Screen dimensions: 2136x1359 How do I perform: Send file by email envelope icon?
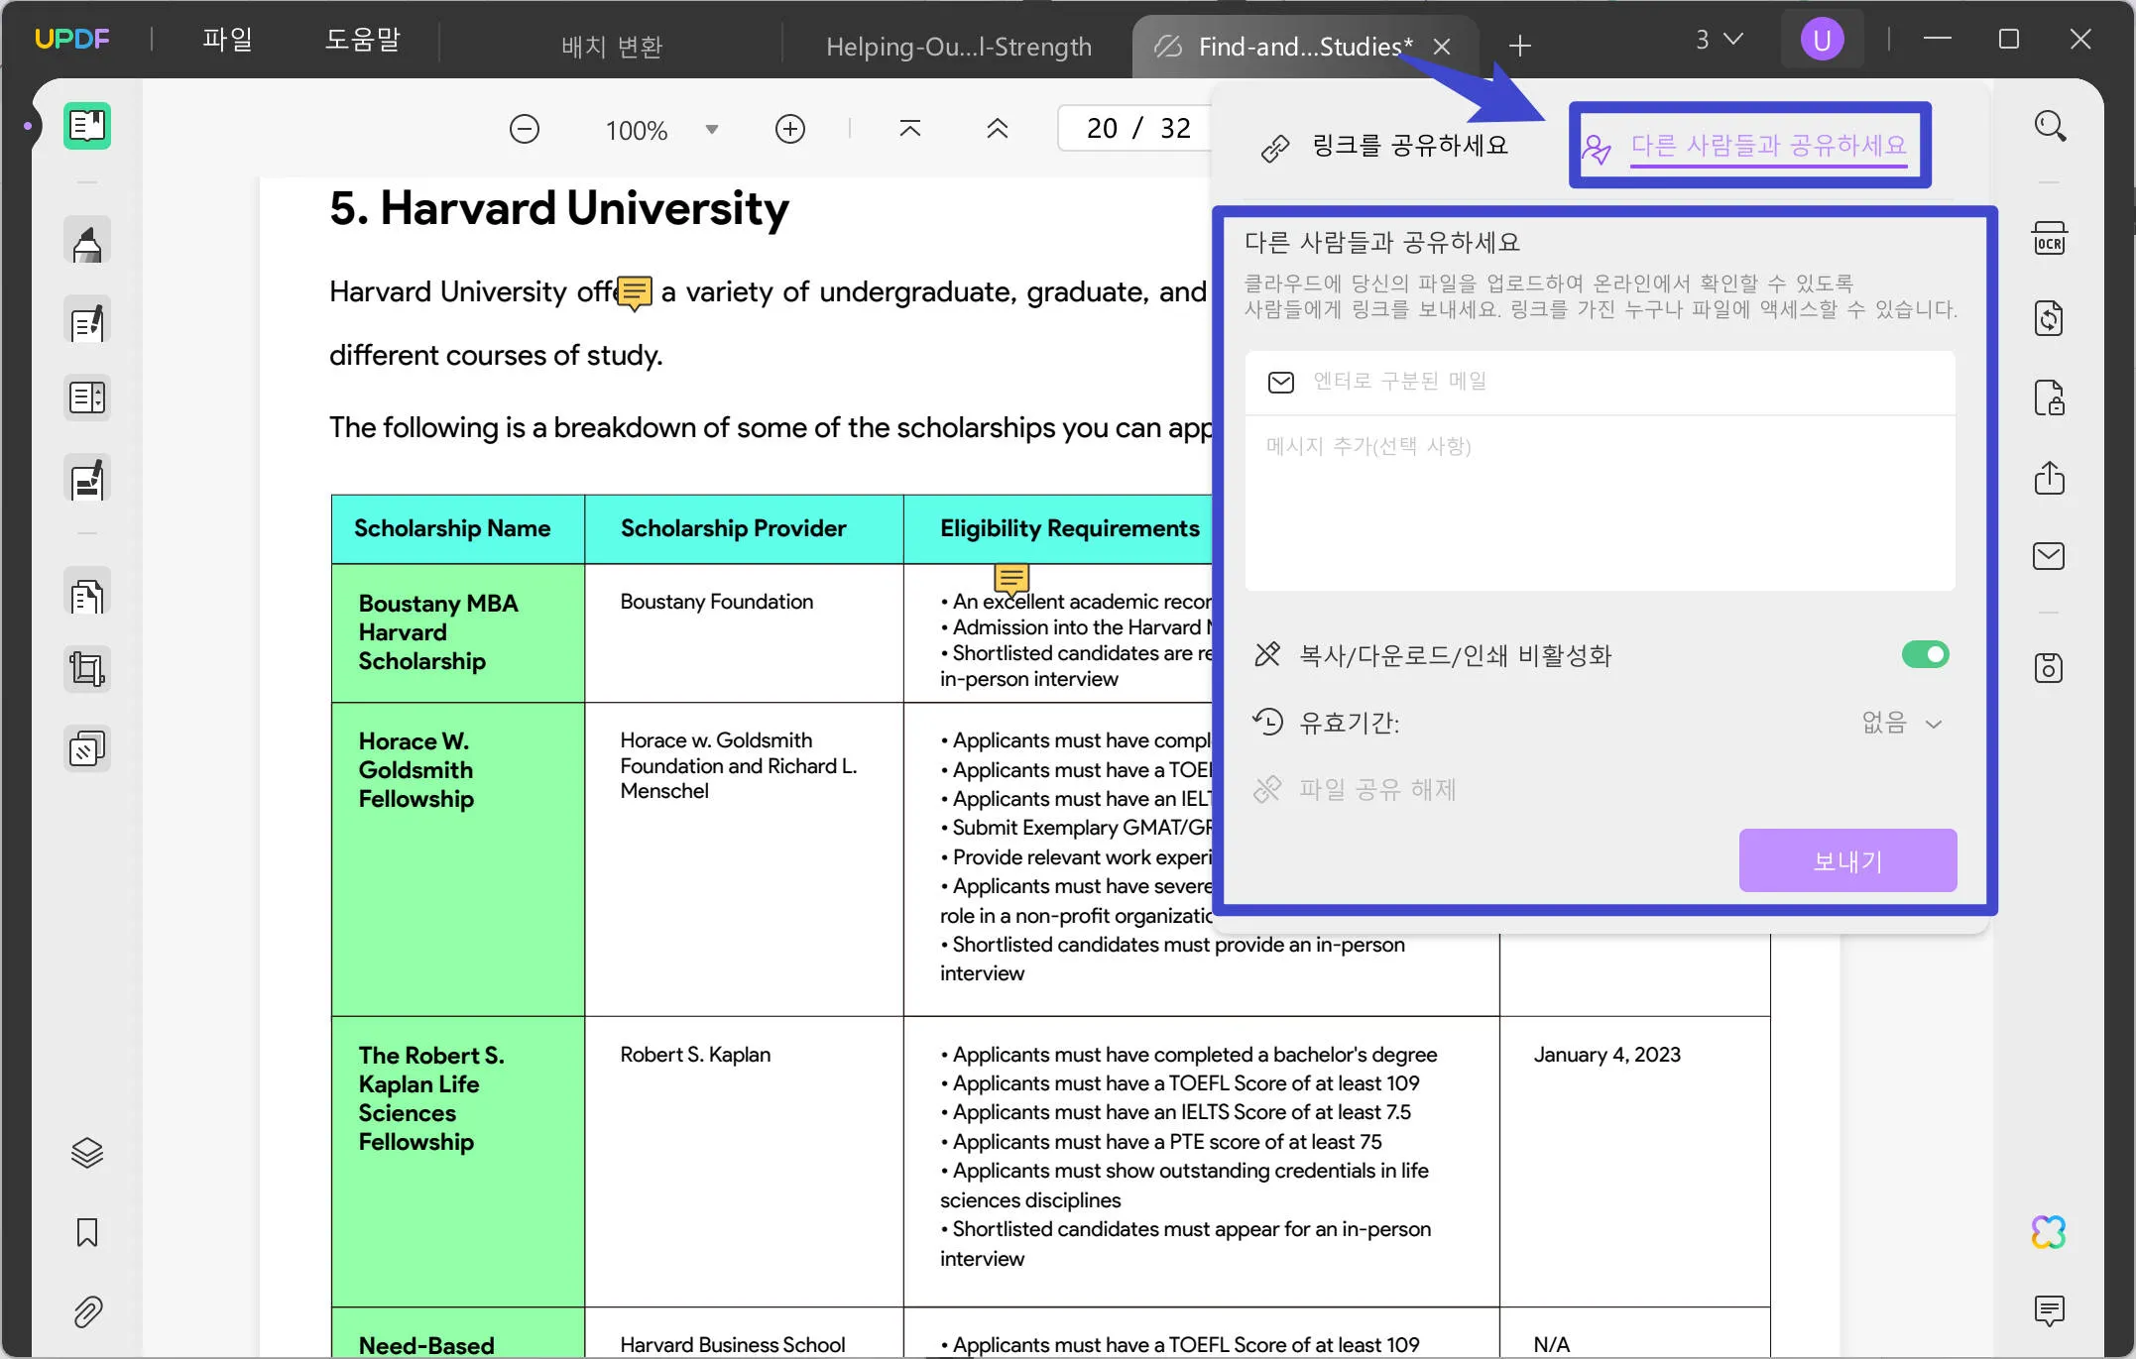point(2049,556)
